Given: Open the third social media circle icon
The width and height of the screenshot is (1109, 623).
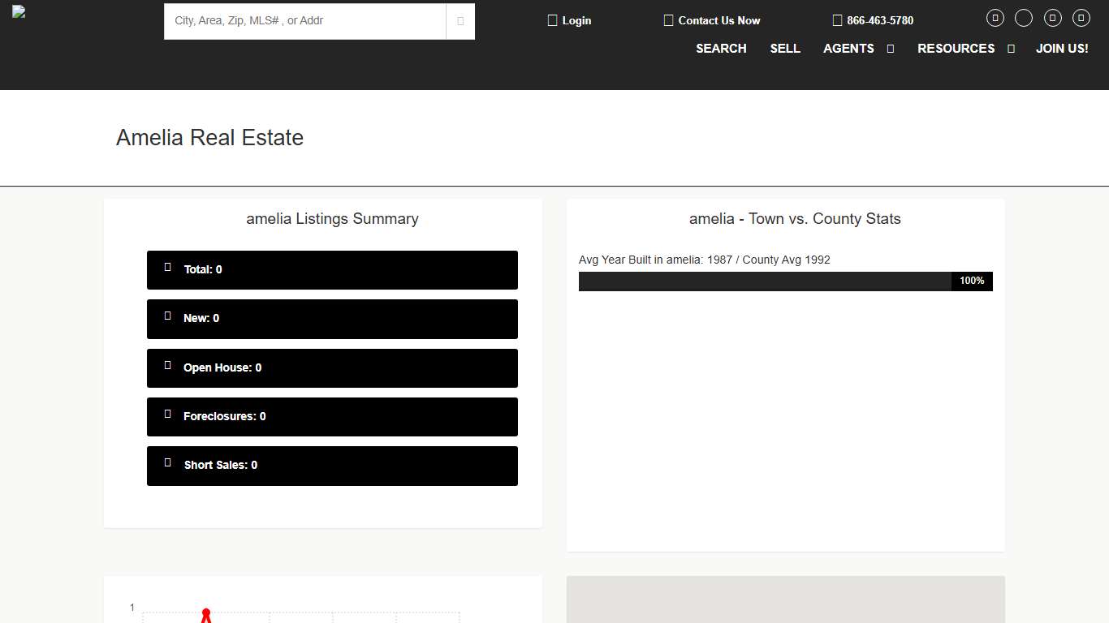Looking at the screenshot, I should [1052, 17].
